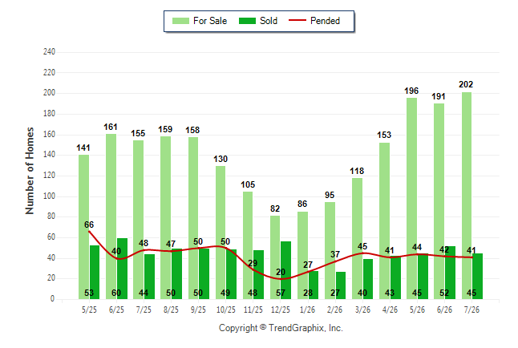The height and width of the screenshot is (348, 518).
Task: Click the Pended line point labeled 66
Action: tap(89, 232)
